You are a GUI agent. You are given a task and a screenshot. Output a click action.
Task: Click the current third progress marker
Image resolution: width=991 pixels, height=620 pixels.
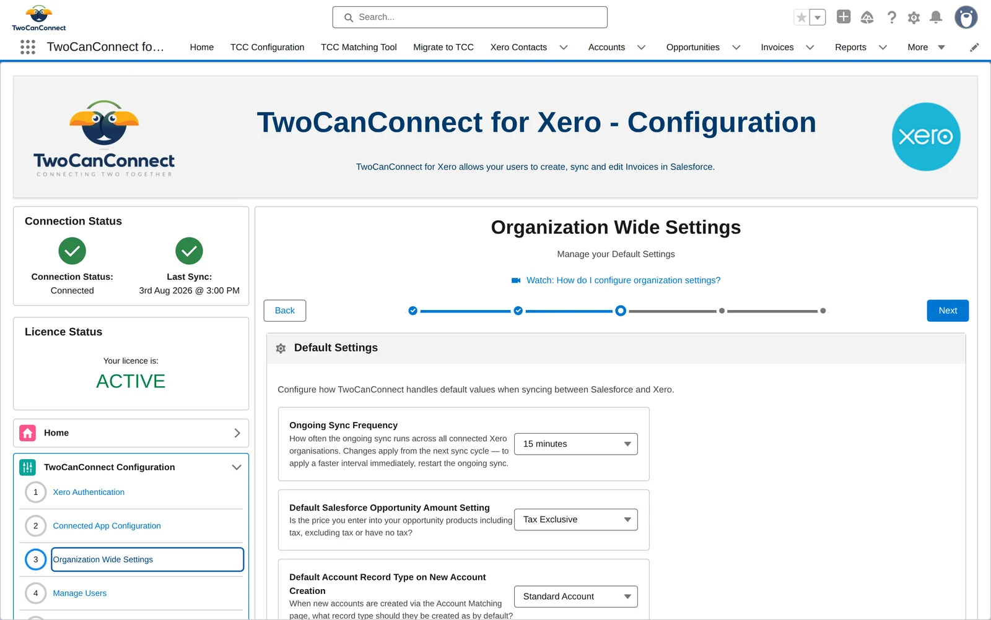[x=621, y=311]
